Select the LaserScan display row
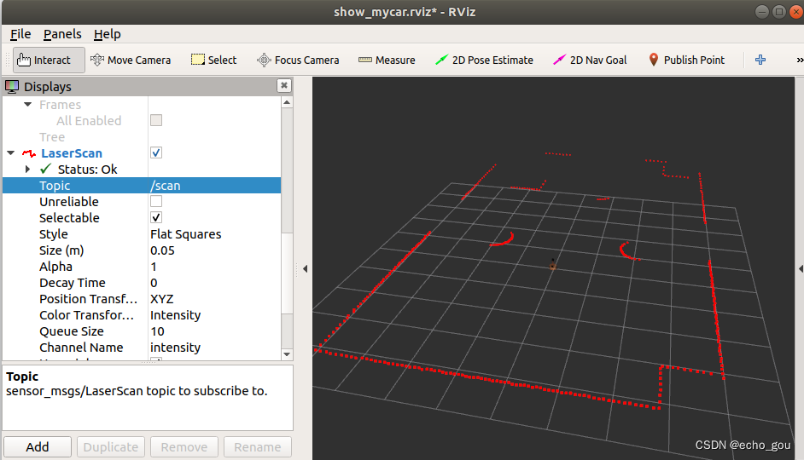The image size is (804, 460). tap(142, 153)
